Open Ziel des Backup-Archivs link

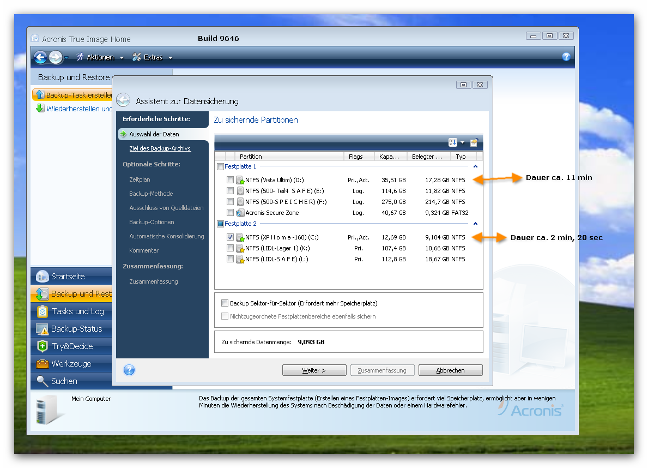click(160, 148)
